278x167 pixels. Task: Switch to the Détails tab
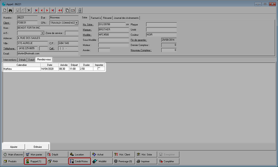tap(22, 60)
